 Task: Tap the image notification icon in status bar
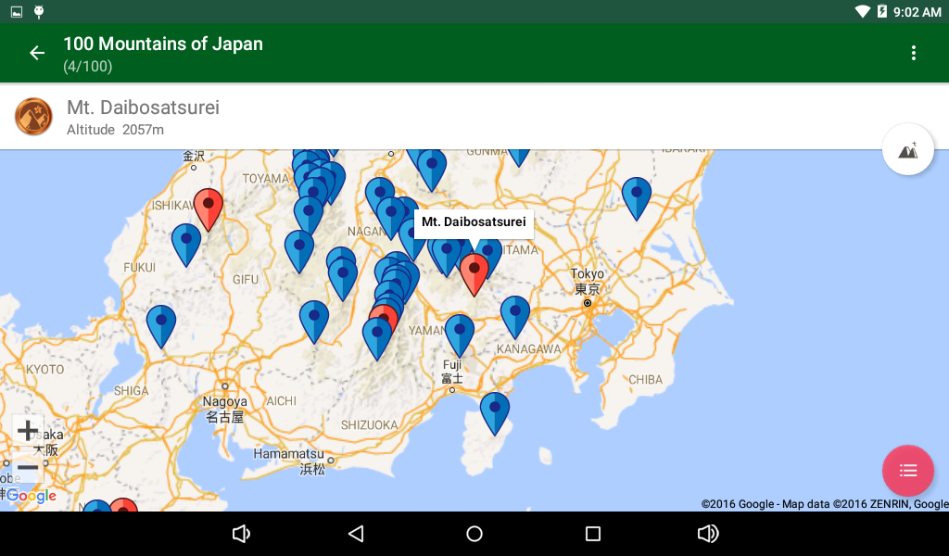(x=17, y=11)
